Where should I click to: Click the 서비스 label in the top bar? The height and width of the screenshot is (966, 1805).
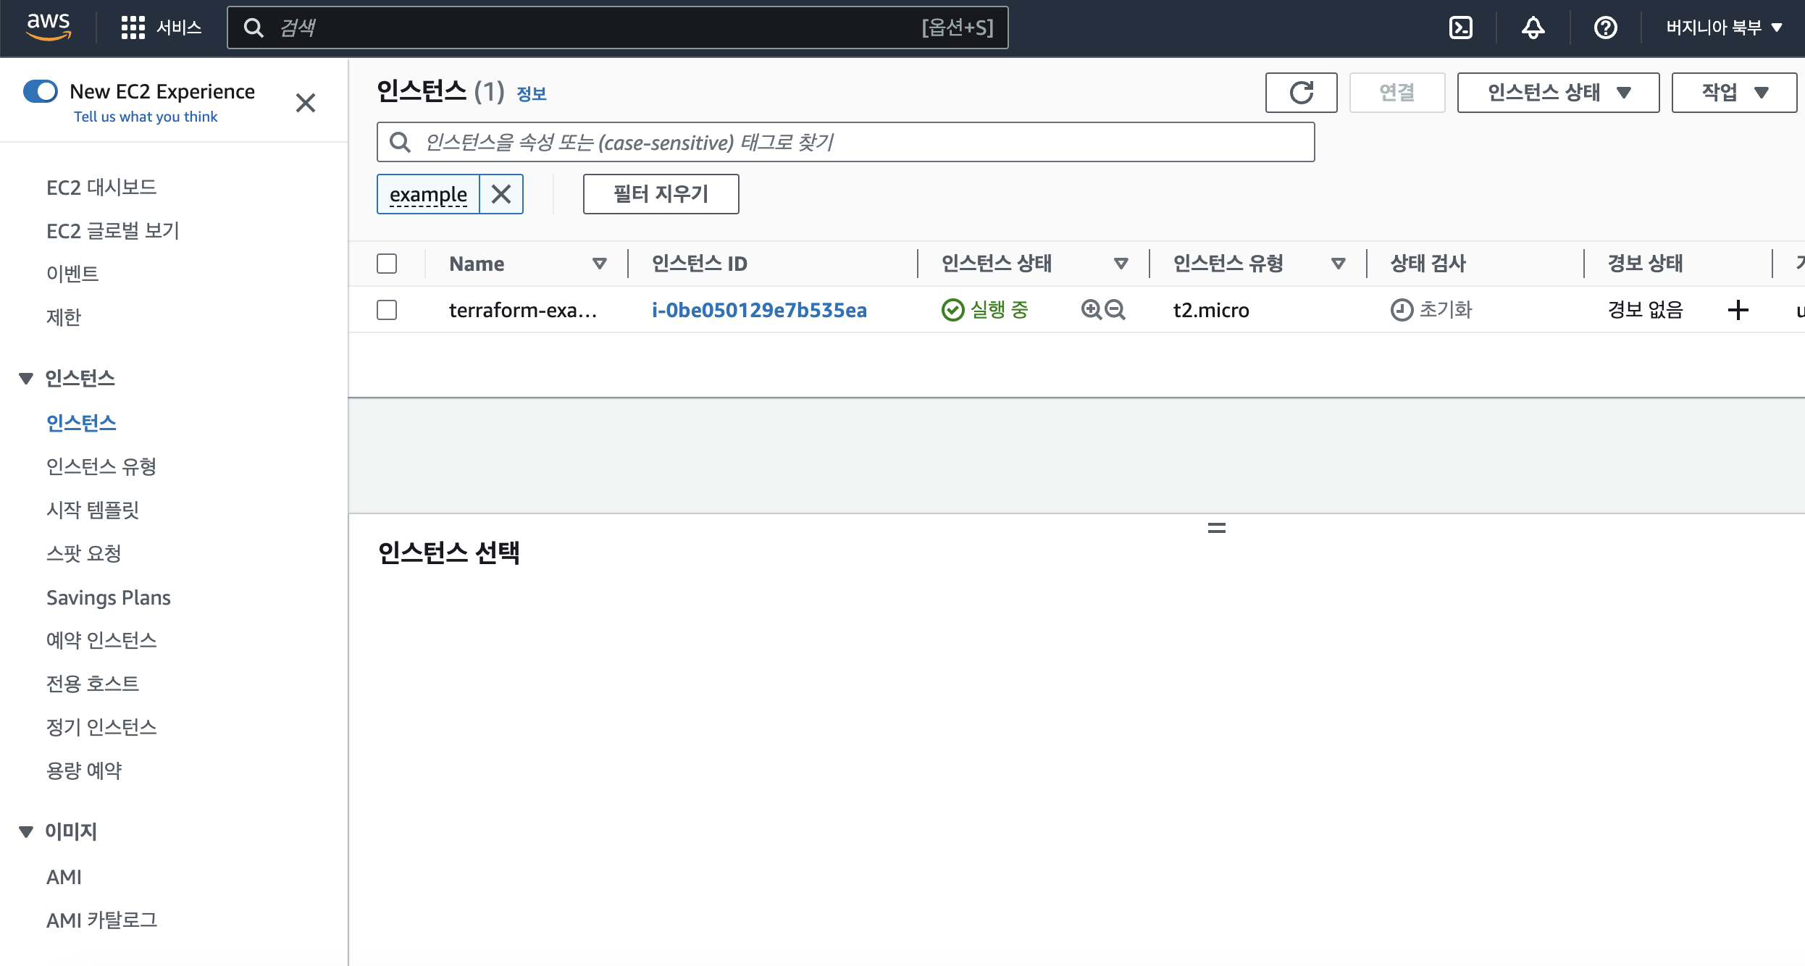tap(179, 28)
